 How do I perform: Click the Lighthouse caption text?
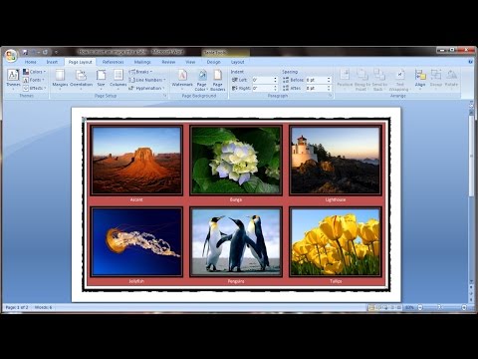(336, 199)
